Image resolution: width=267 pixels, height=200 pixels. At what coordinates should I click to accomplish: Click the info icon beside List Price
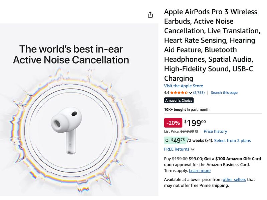tap(197, 131)
